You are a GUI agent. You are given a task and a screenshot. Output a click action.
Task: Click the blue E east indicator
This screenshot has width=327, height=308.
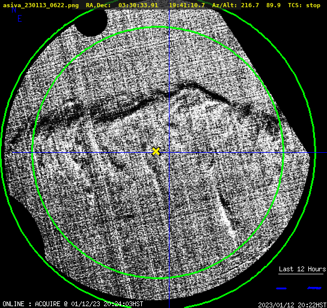19,19
